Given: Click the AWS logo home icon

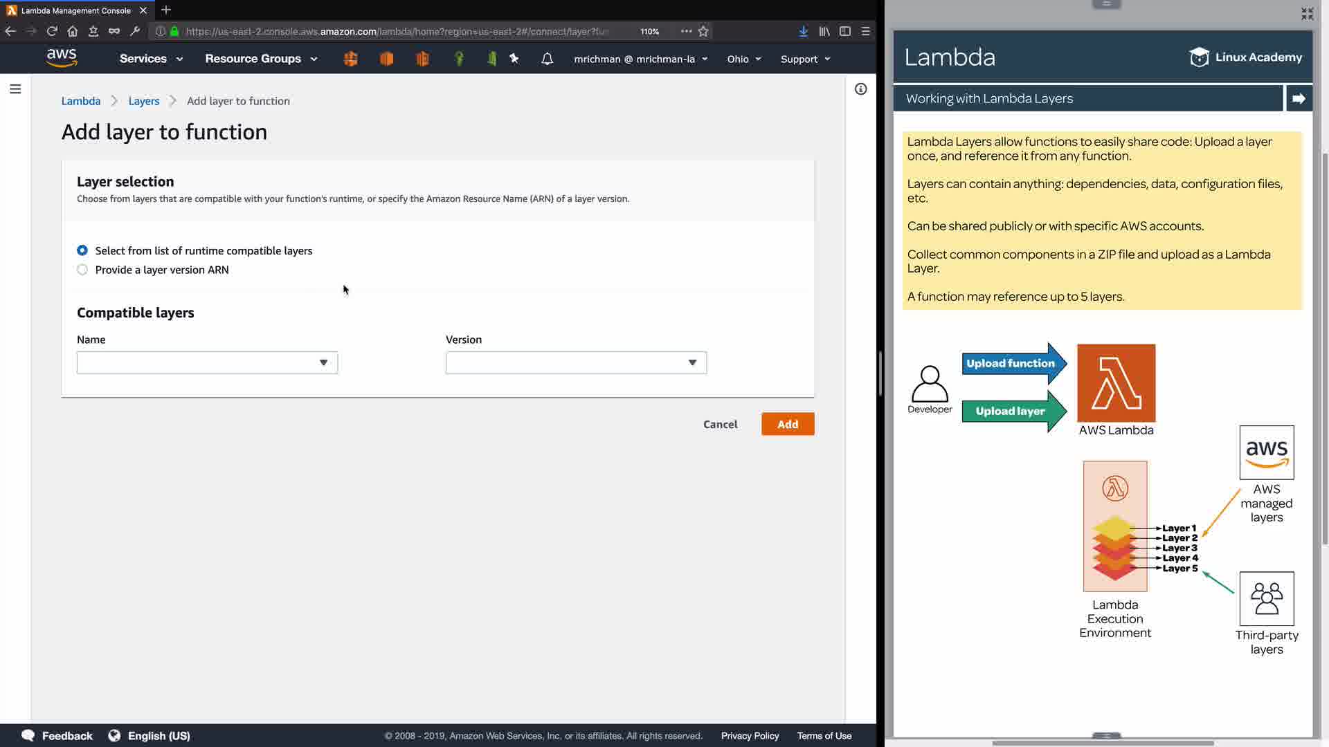Looking at the screenshot, I should point(62,58).
